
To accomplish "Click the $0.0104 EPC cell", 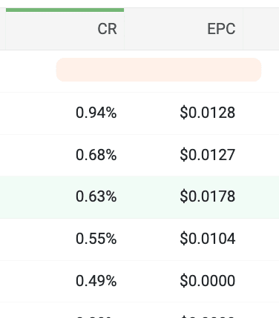I will point(208,239).
